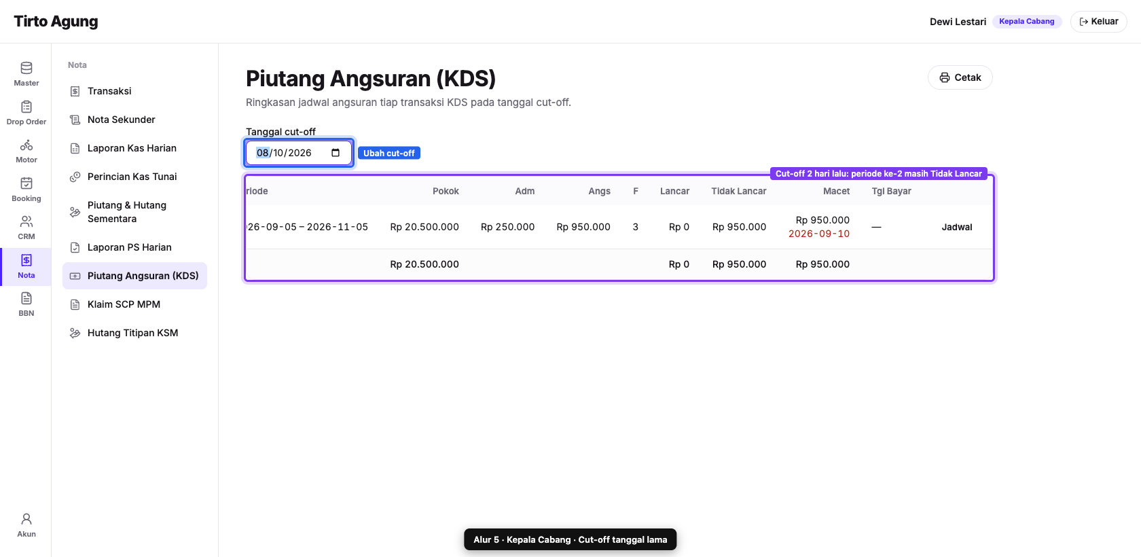This screenshot has height=557, width=1141.
Task: Click the Tirto Agung logo text
Action: (x=56, y=21)
